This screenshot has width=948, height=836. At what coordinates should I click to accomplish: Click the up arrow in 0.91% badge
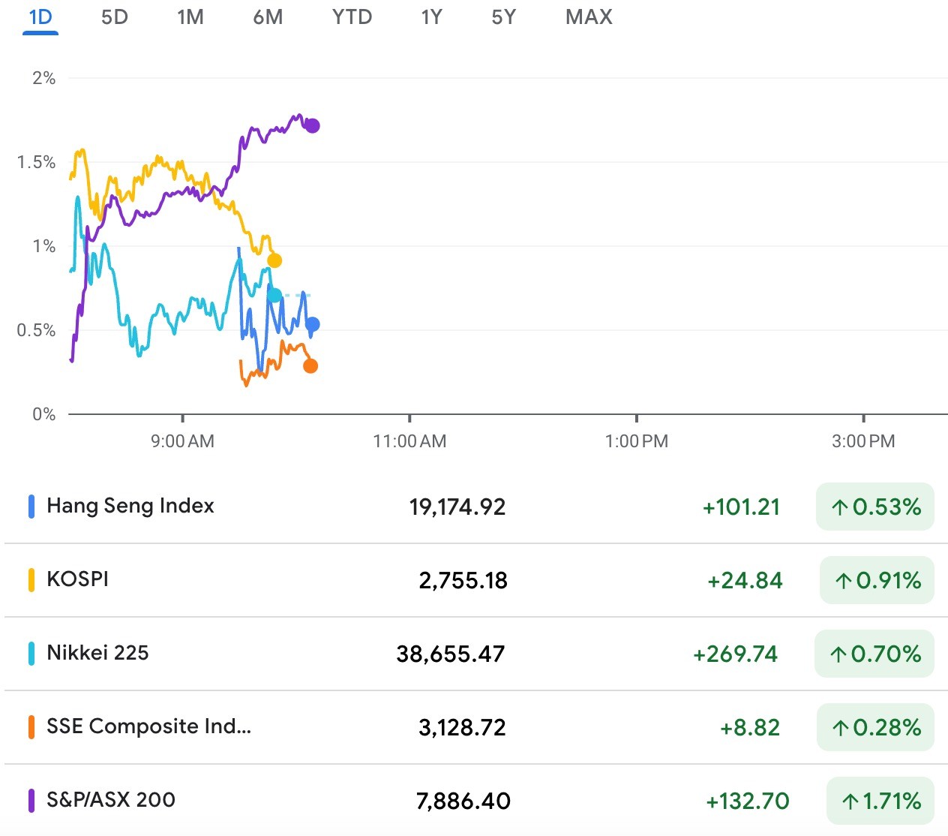pos(843,581)
